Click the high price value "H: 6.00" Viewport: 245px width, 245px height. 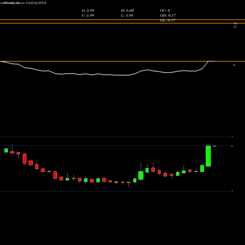pyautogui.click(x=127, y=11)
